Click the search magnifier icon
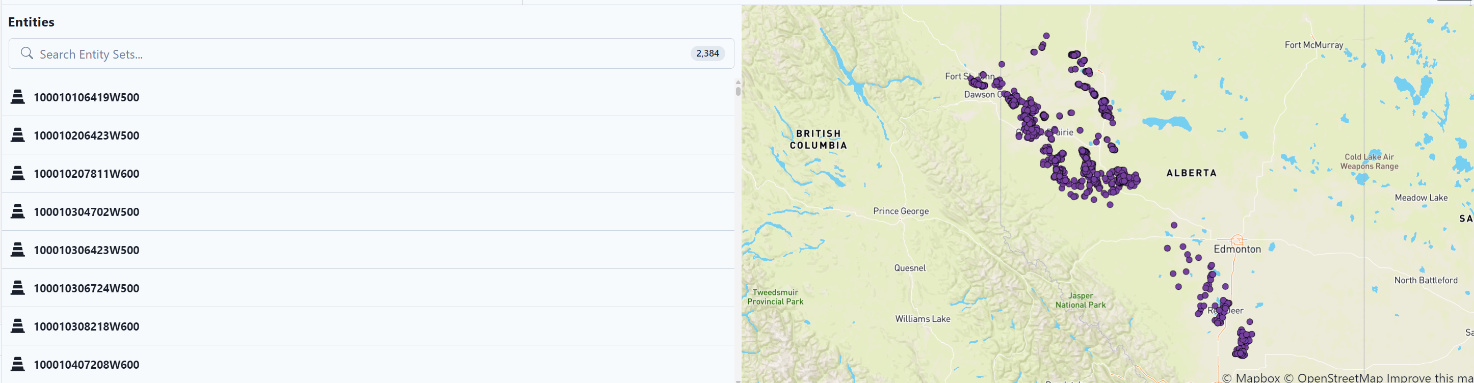 tap(27, 54)
